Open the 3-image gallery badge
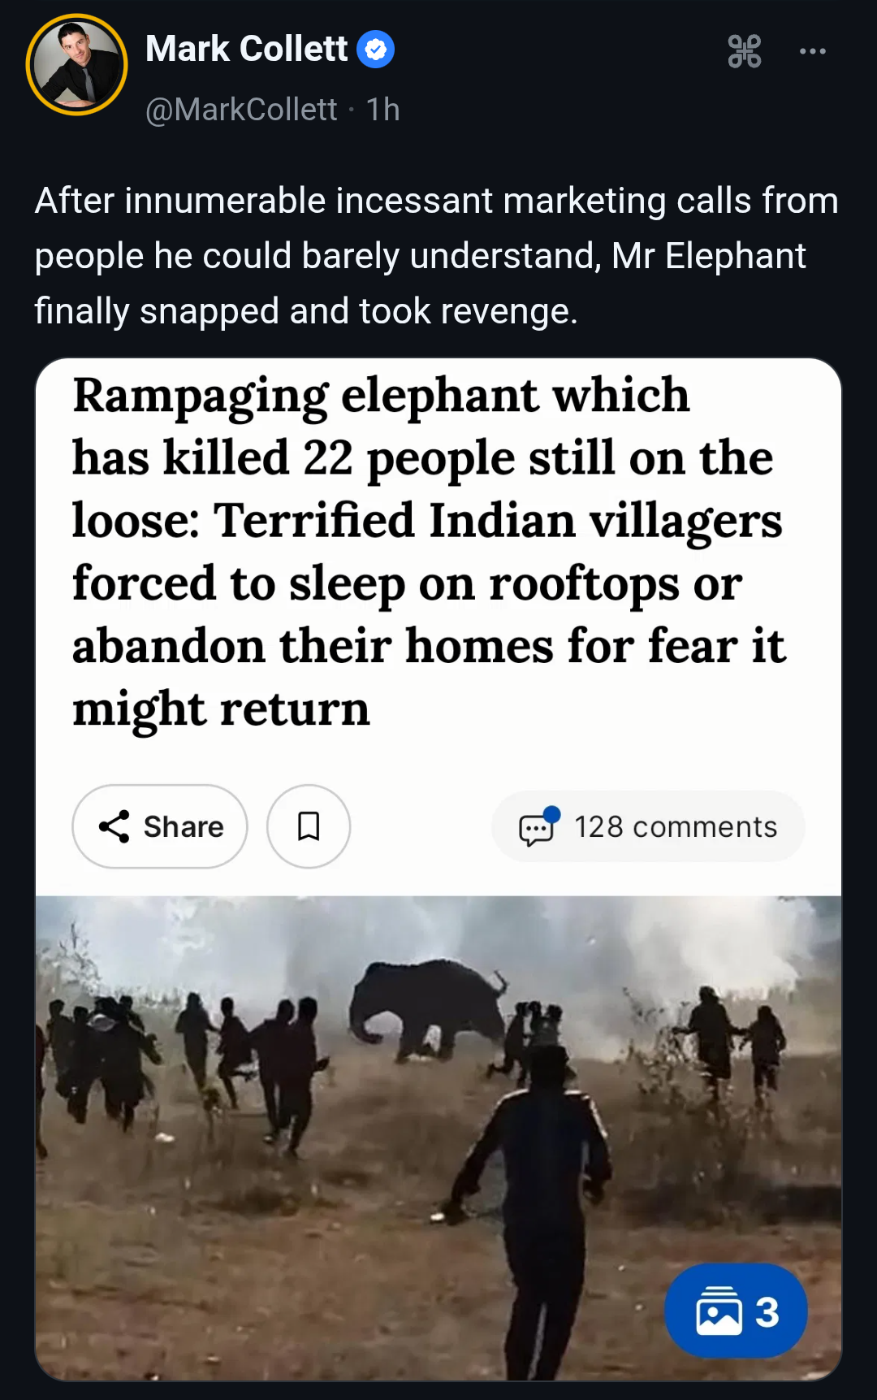The image size is (877, 1400). (736, 1311)
